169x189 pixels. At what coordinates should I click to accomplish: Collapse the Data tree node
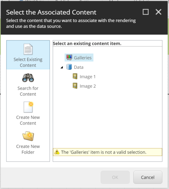tap(62, 67)
